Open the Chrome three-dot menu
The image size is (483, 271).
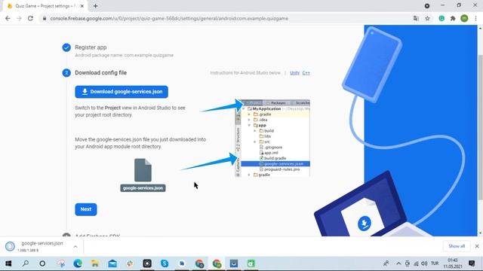(476, 18)
